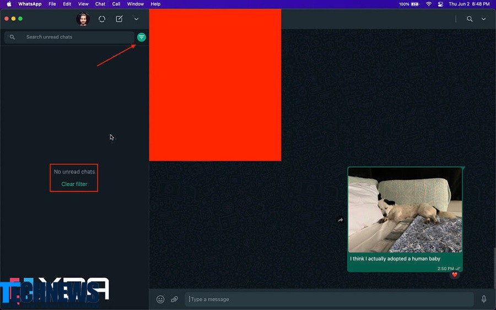Search within the conversation
Viewport: 496px width, 310px height.
click(x=470, y=19)
